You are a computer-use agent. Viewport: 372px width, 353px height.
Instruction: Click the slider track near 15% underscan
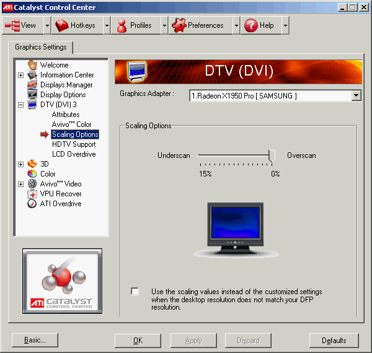pyautogui.click(x=200, y=155)
